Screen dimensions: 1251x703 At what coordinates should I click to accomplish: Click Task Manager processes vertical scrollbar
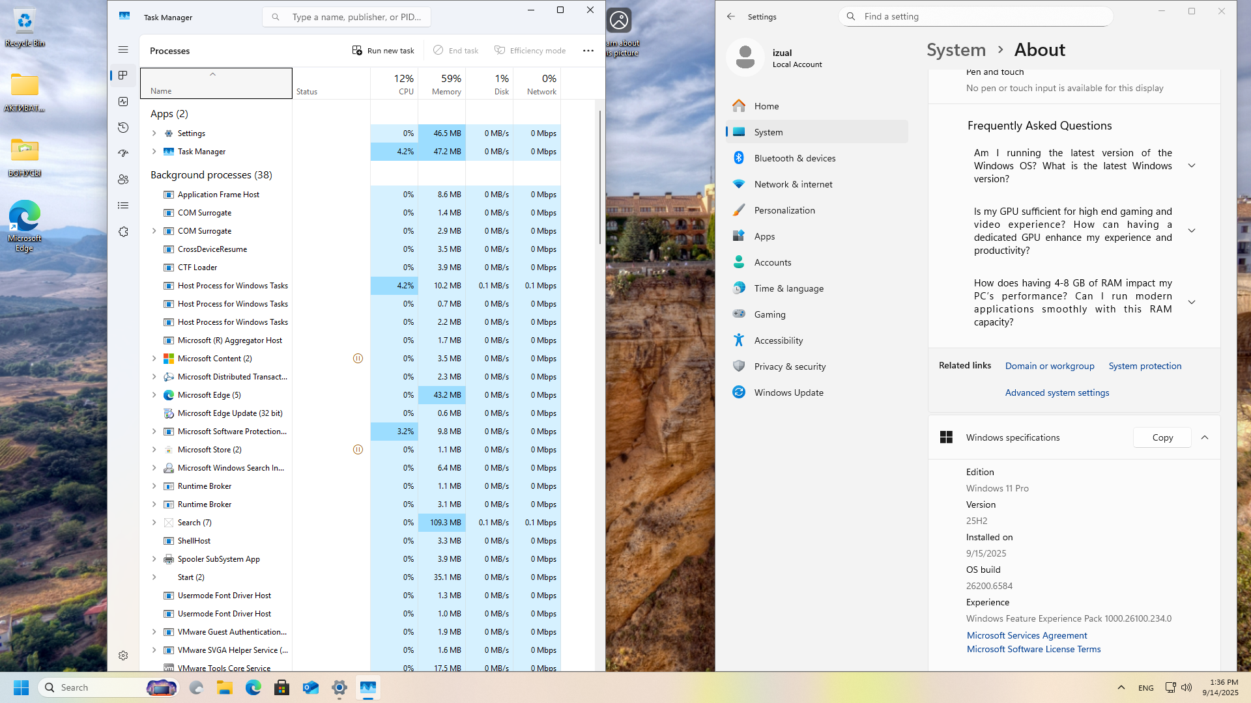(x=600, y=177)
